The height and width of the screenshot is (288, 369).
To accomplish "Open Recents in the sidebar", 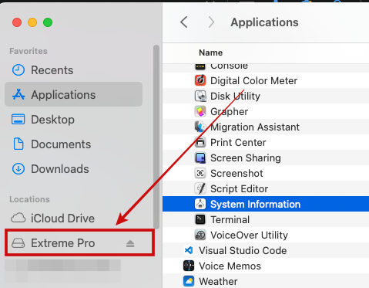I will coord(52,70).
